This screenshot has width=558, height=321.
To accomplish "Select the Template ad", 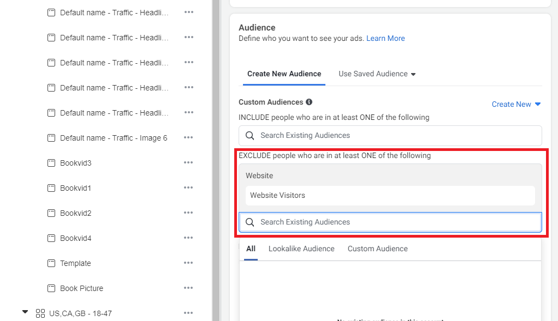I will click(x=75, y=263).
